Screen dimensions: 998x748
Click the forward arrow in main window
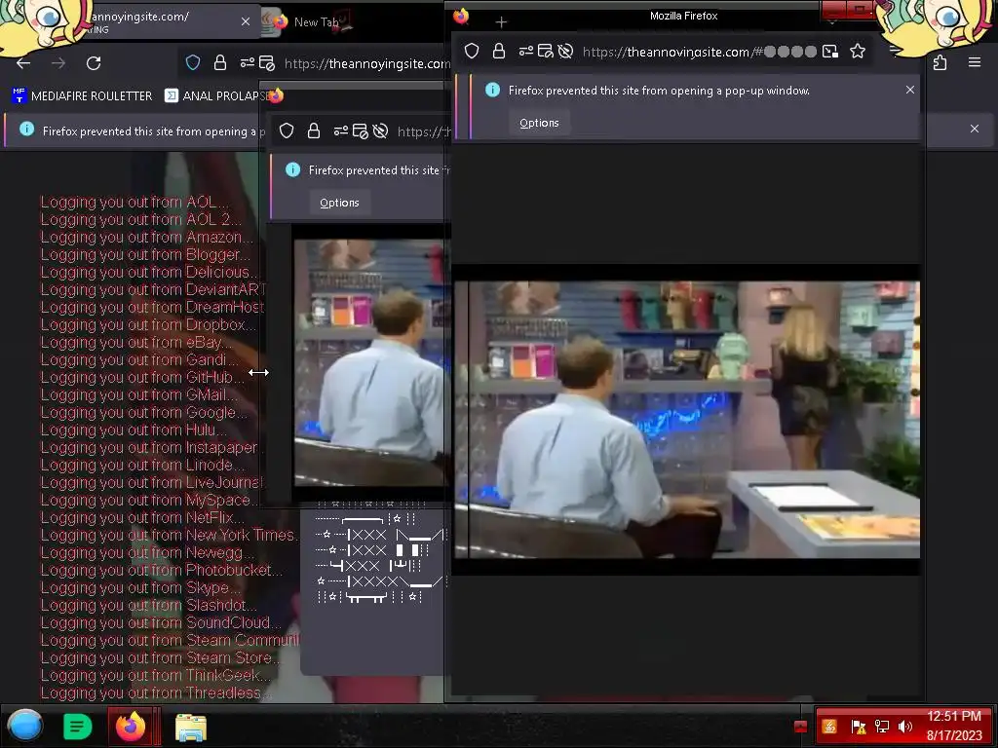click(x=58, y=63)
